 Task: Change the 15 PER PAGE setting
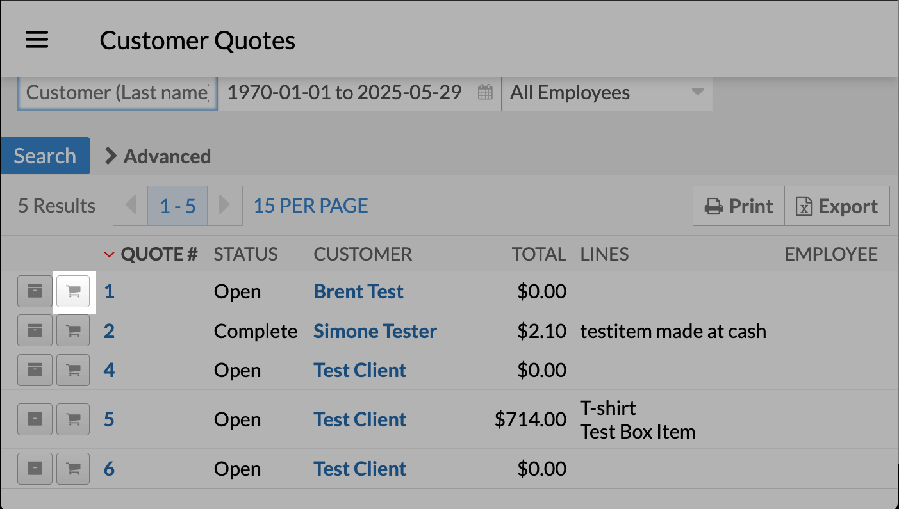click(311, 206)
